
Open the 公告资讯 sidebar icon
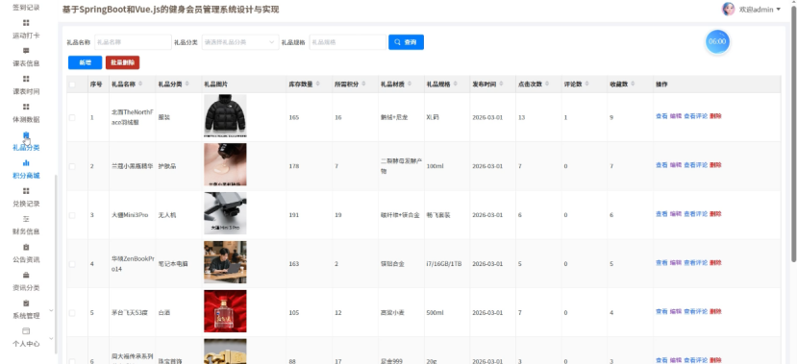[26, 247]
